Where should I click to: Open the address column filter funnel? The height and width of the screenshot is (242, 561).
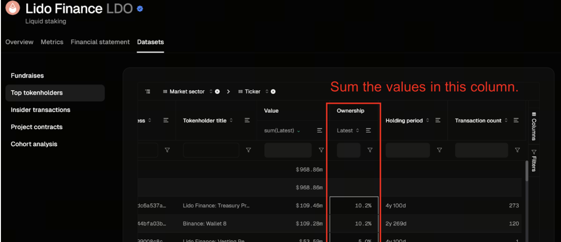pos(167,150)
